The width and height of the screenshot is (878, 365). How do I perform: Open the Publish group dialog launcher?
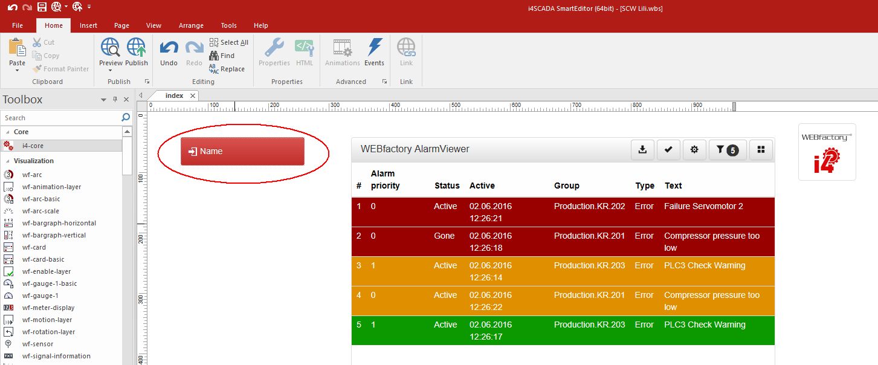[146, 81]
